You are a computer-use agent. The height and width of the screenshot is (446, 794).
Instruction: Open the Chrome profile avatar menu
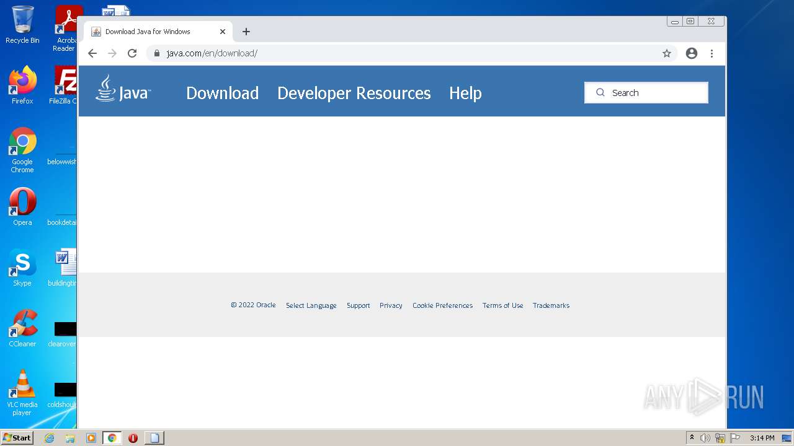(x=692, y=53)
